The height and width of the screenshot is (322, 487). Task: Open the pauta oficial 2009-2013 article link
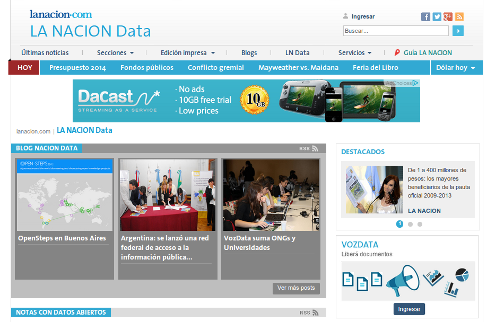(439, 183)
